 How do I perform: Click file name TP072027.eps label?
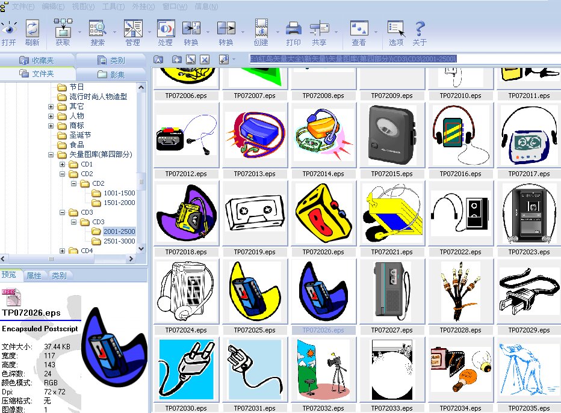392,330
